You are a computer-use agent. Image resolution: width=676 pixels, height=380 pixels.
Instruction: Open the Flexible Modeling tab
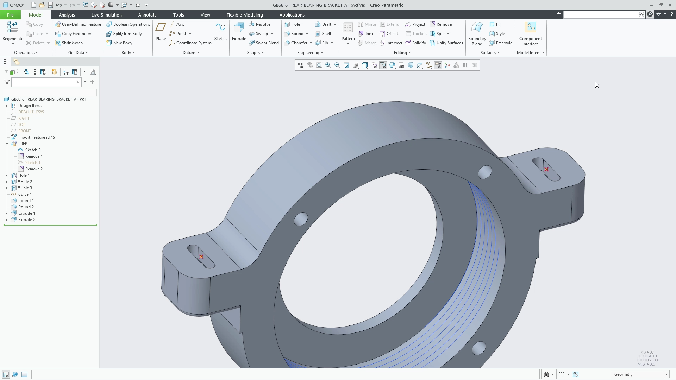(x=244, y=15)
